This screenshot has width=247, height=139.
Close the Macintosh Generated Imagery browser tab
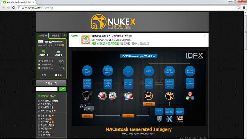(x=34, y=2)
